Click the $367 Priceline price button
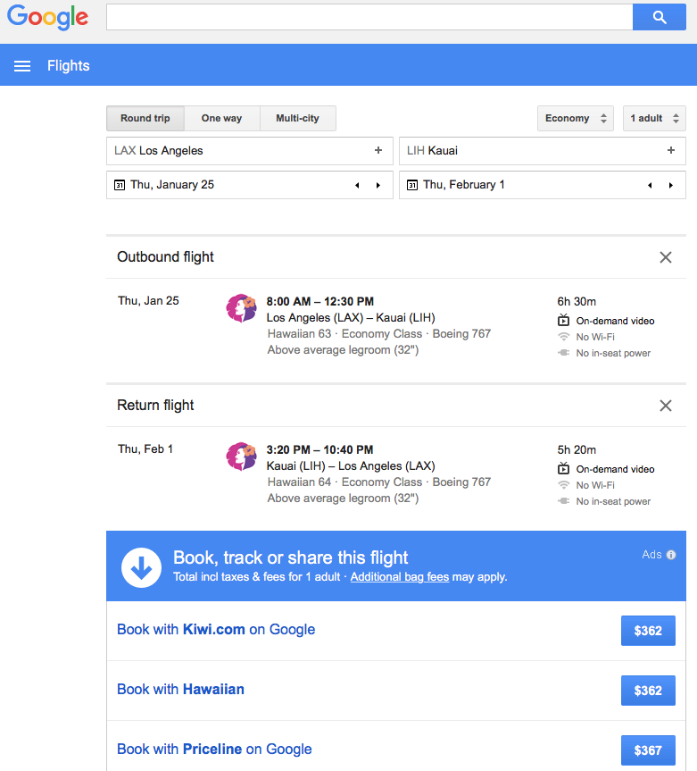697x771 pixels. [x=648, y=750]
